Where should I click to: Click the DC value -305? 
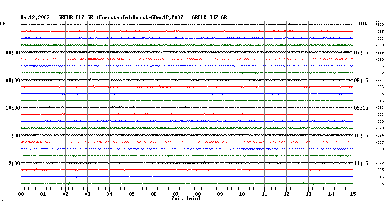[380, 170]
